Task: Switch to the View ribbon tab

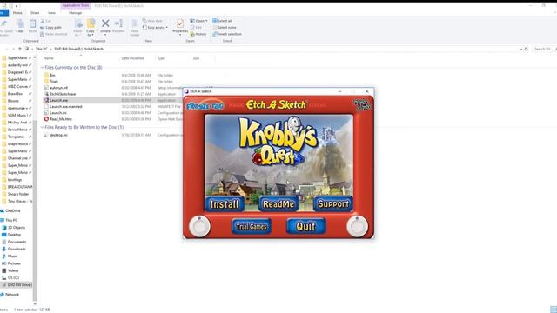Action: (x=51, y=13)
